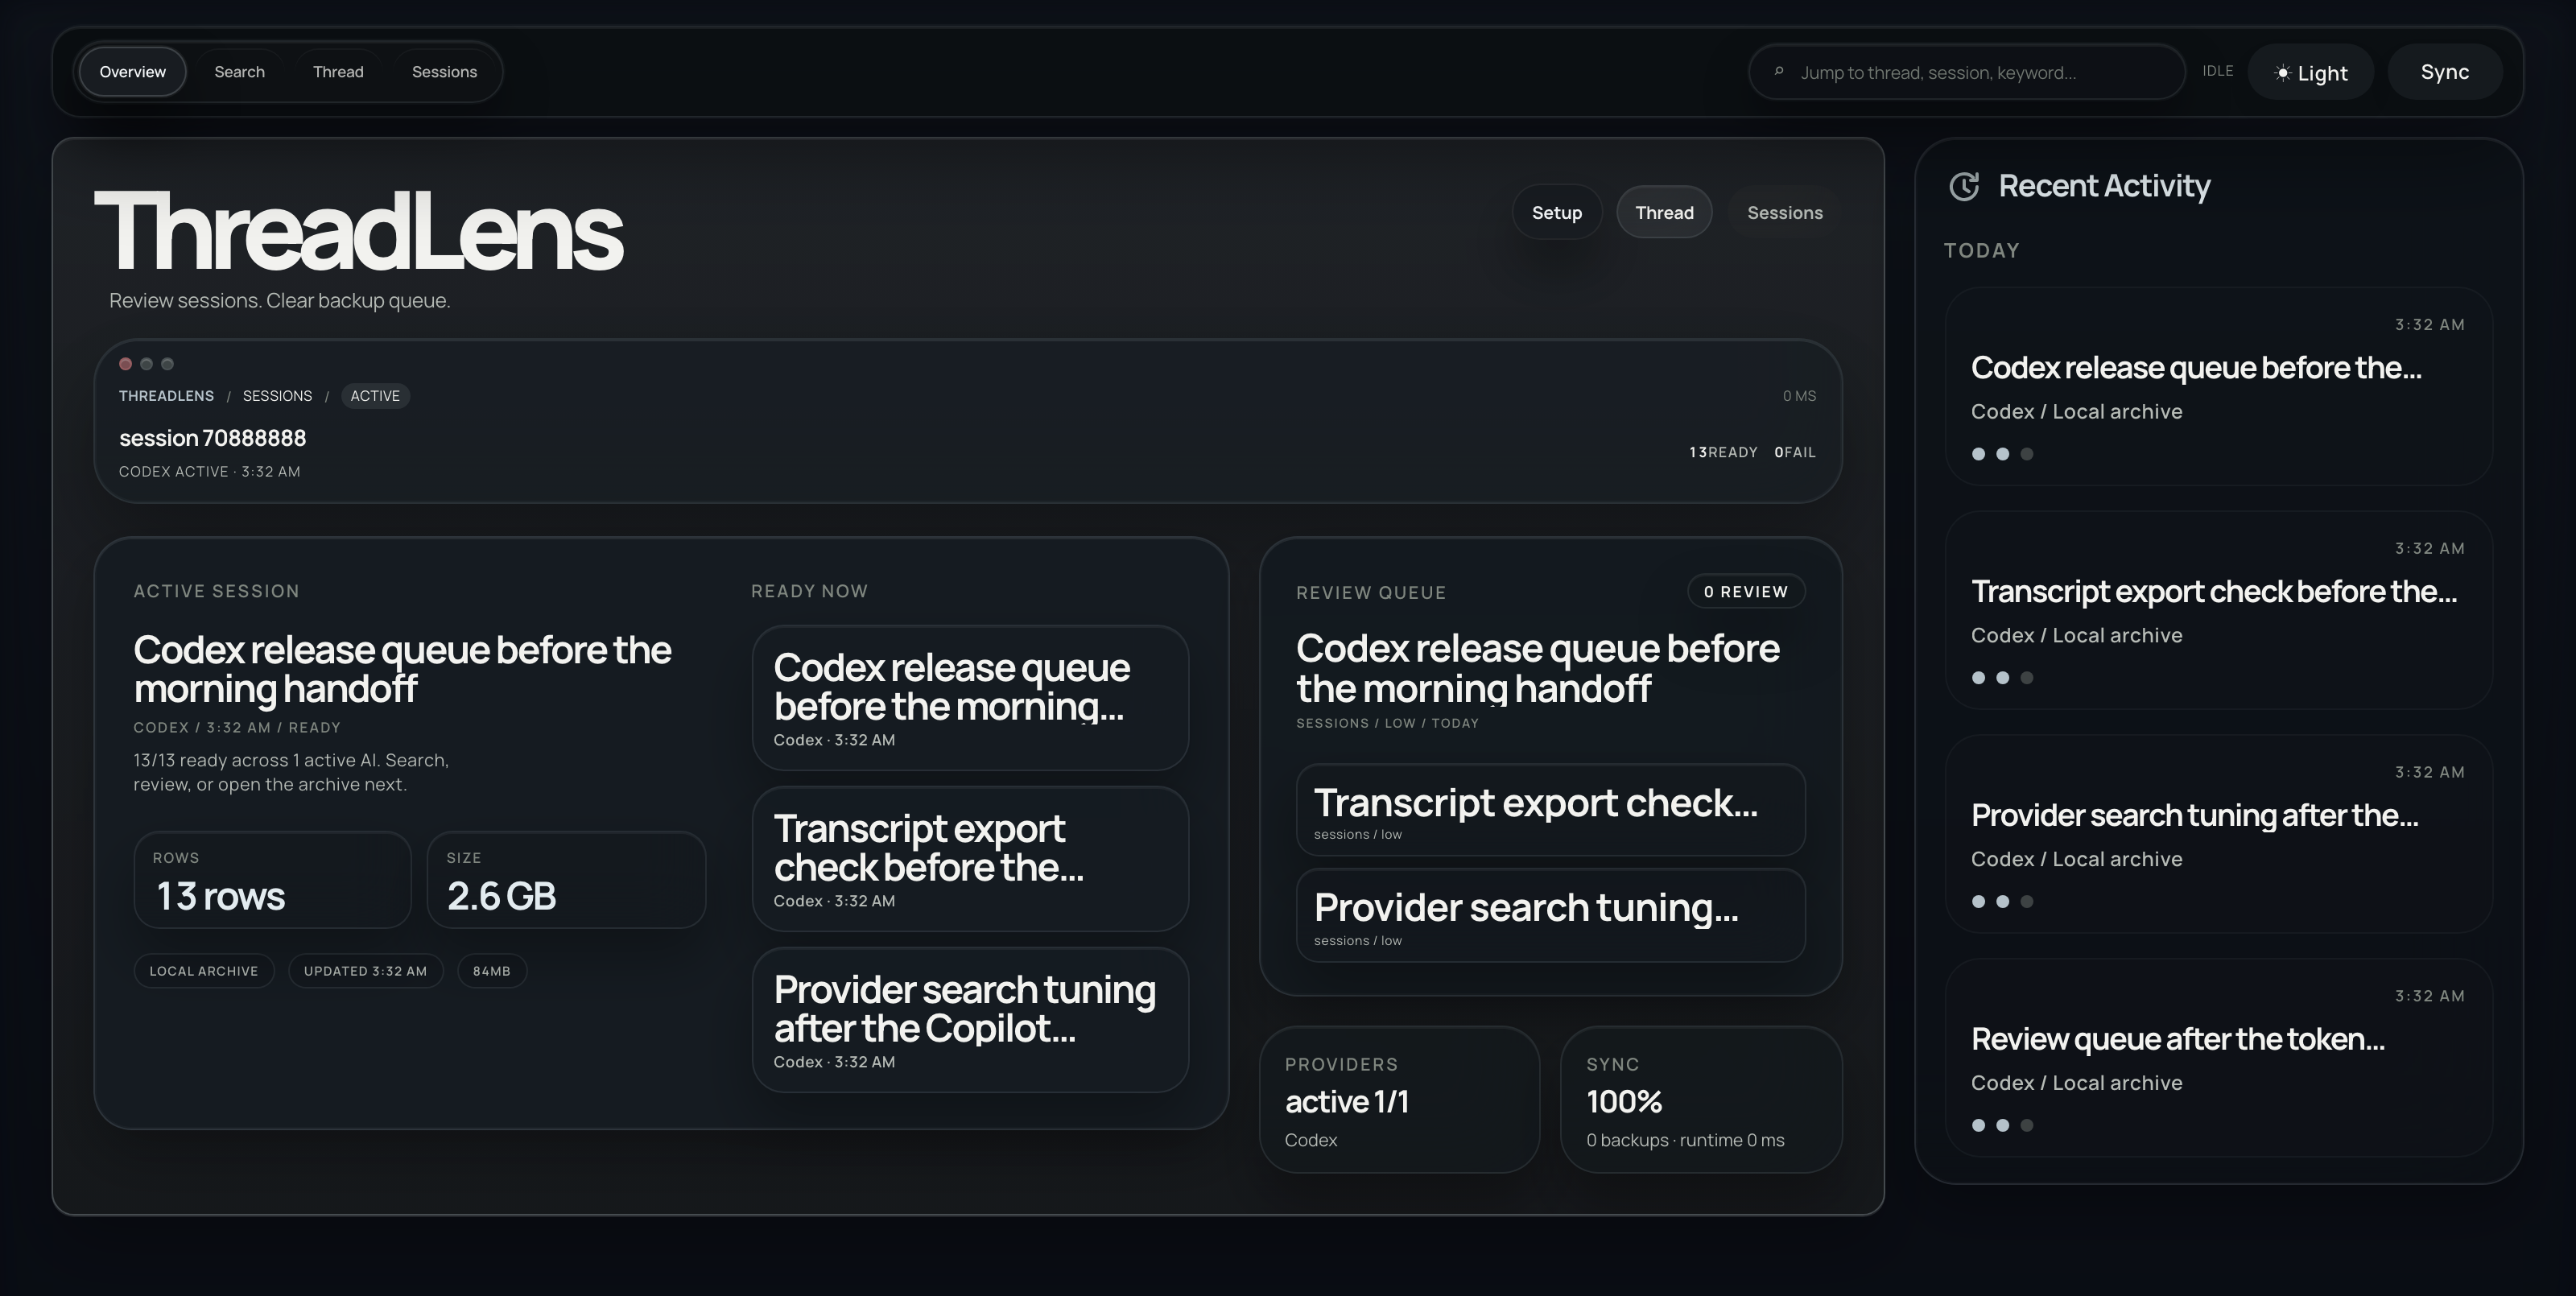Click the middle gray dot in session window controls

146,364
